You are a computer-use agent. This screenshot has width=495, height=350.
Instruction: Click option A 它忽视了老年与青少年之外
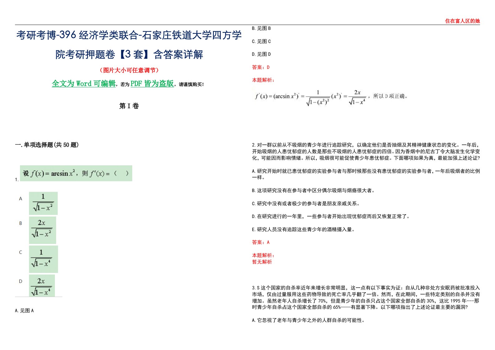(308, 320)
